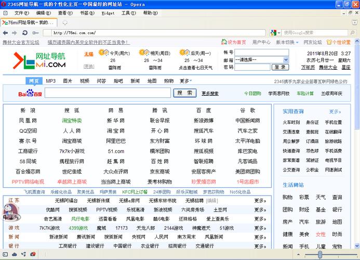Click the 登录 button
This screenshot has height=260, width=360.
(x=280, y=67)
